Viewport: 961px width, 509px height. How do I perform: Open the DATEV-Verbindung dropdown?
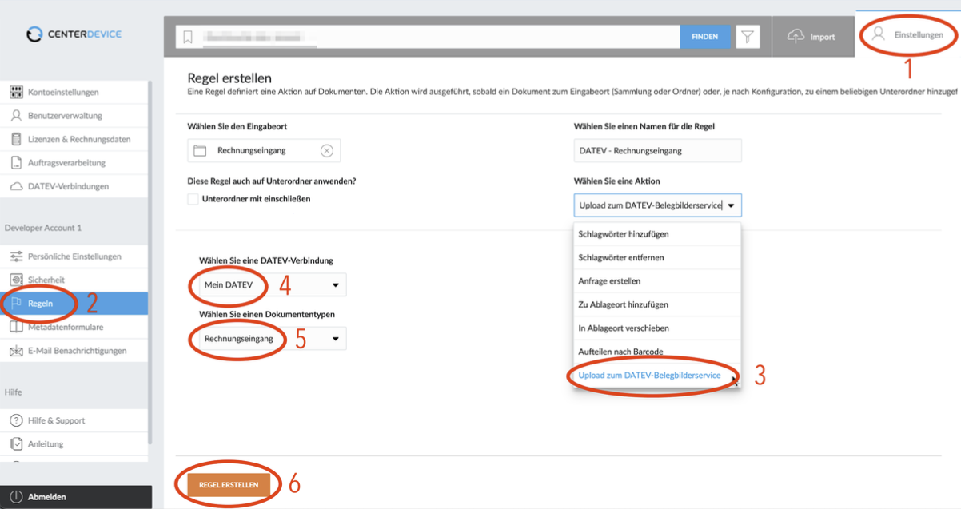273,284
